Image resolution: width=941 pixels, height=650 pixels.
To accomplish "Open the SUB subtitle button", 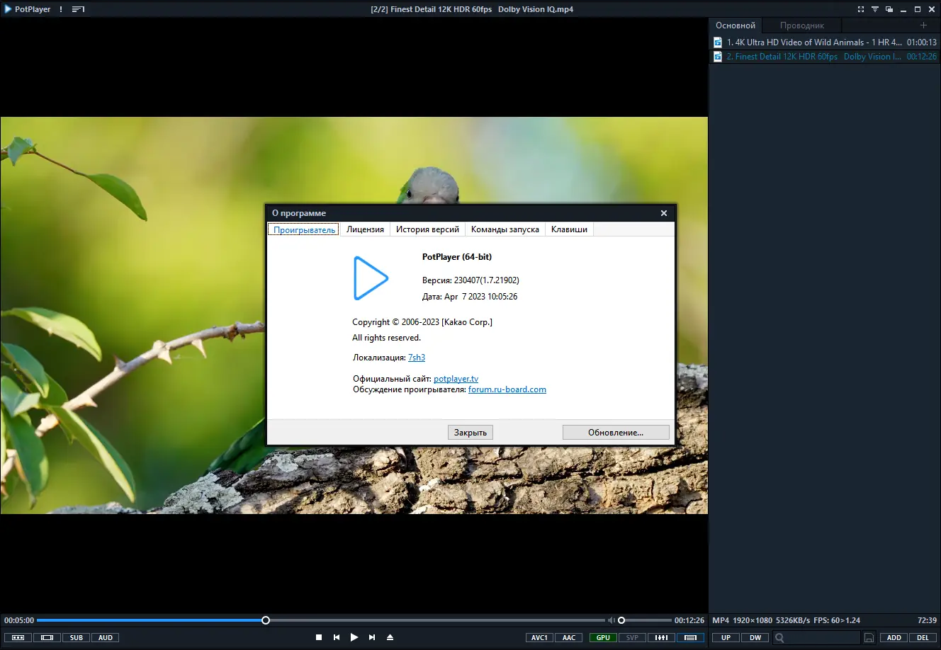I will click(77, 638).
